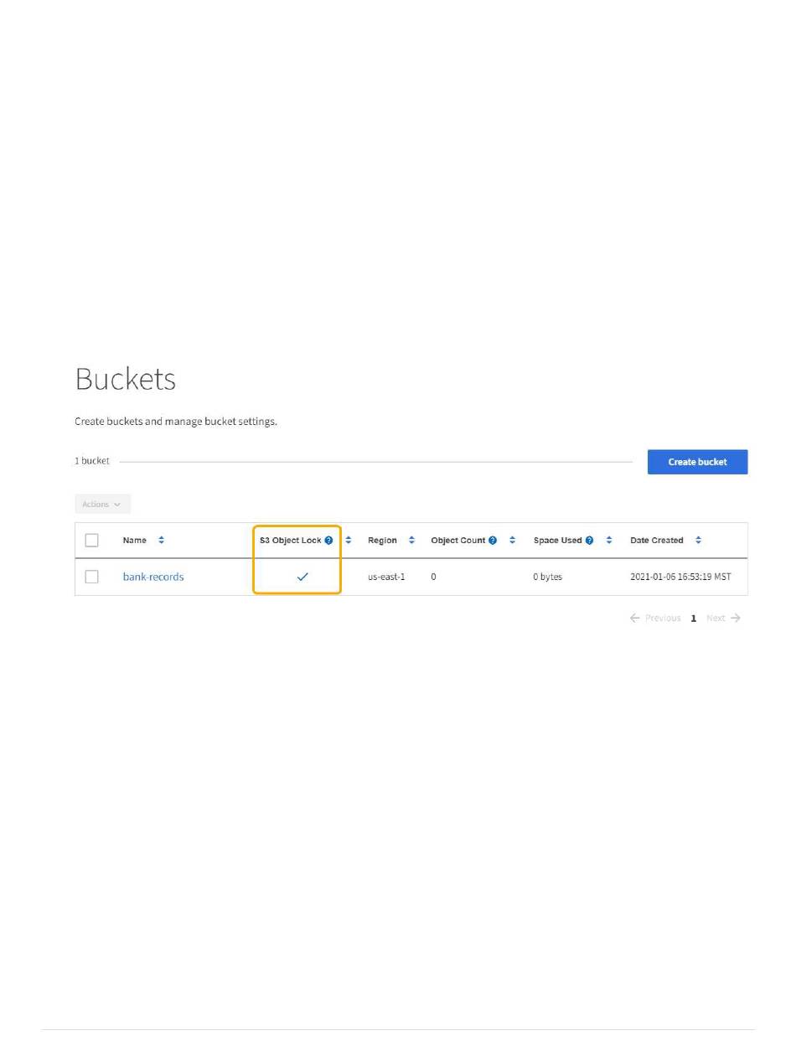Open the Space Used help tooltip icon
796x1046 pixels.
[590, 541]
